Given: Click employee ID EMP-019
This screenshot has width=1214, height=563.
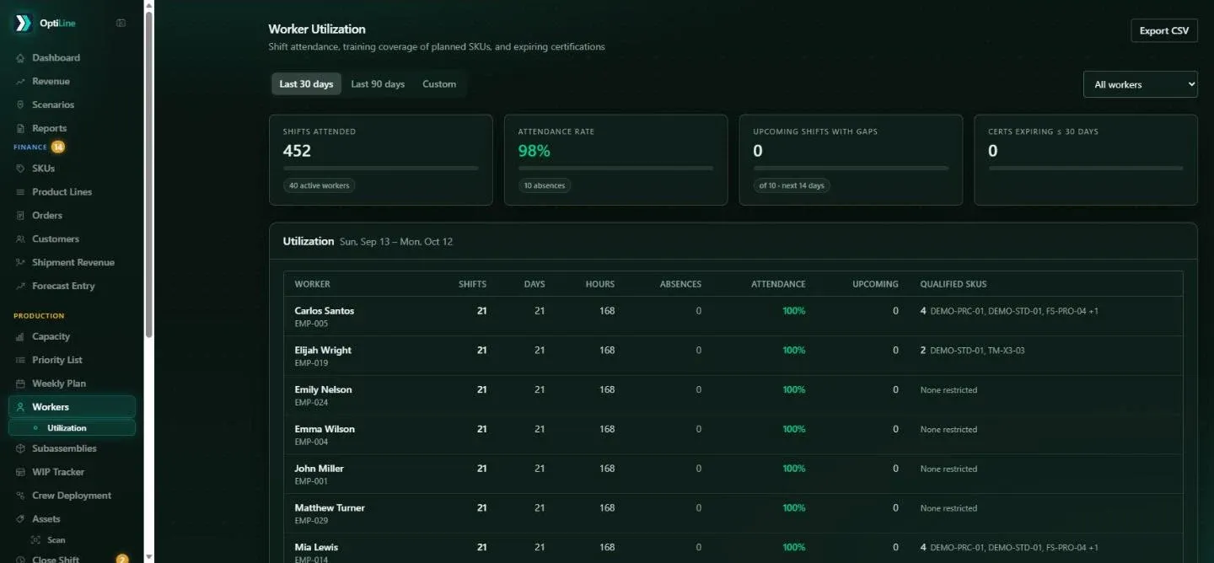Looking at the screenshot, I should [311, 363].
